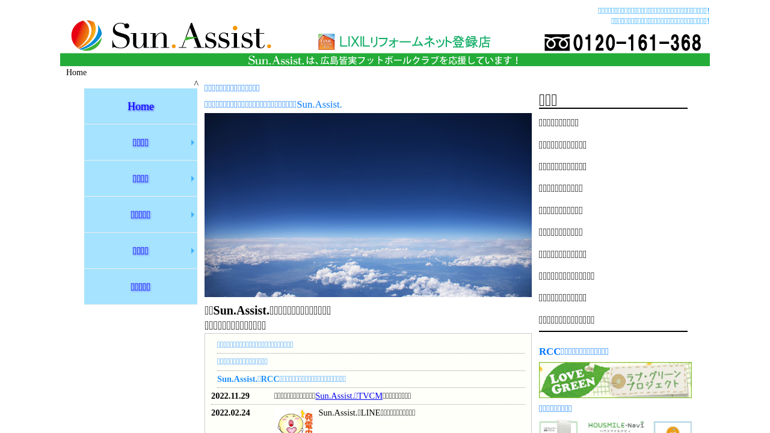
Task: Click the RCC heading link in right column
Action: pos(574,351)
